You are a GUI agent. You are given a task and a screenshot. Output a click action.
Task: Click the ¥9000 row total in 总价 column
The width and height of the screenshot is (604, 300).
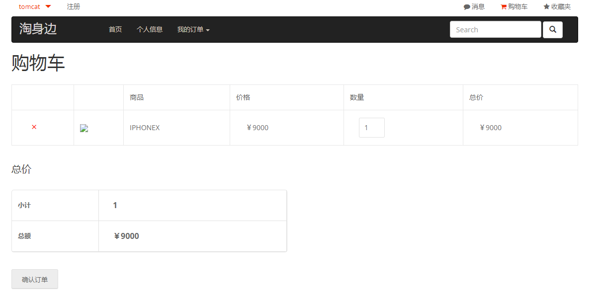pos(490,128)
